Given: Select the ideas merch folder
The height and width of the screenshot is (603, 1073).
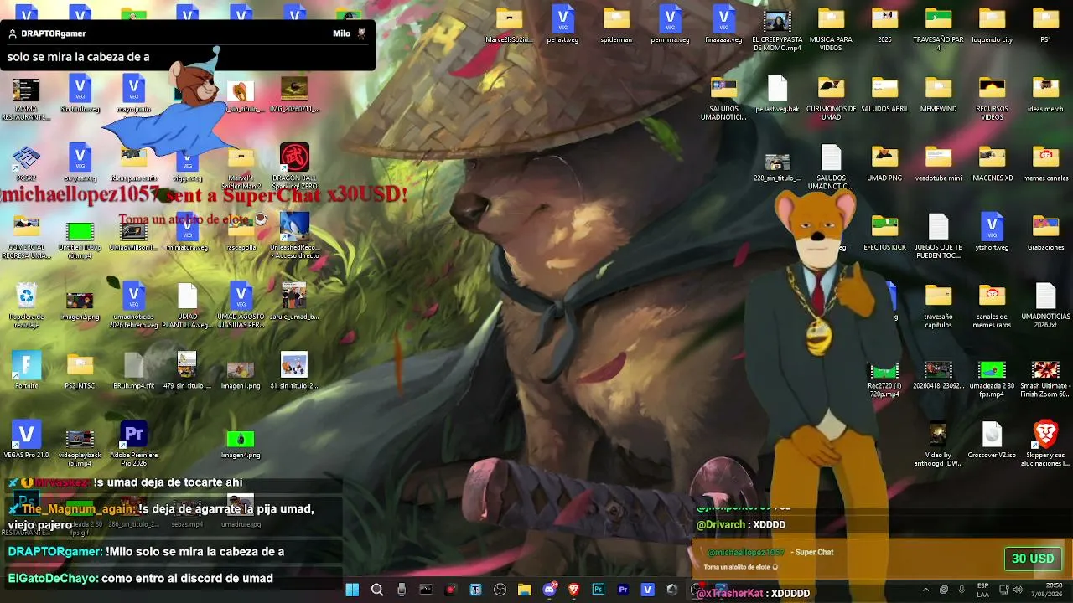Looking at the screenshot, I should click(1045, 94).
